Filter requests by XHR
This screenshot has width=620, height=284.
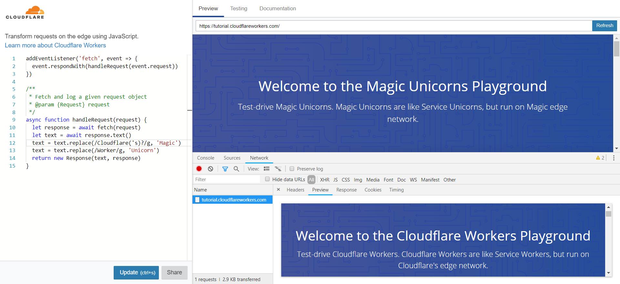pyautogui.click(x=325, y=180)
